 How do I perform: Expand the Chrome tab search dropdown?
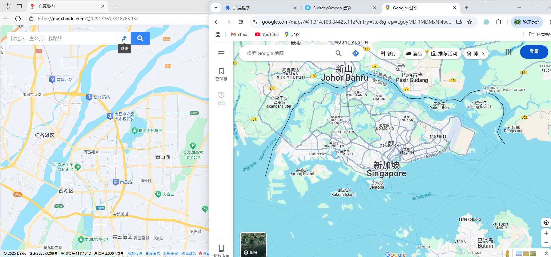pos(216,7)
